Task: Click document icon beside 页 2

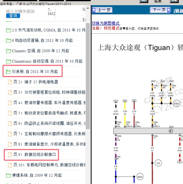Action: [x=10, y=82]
